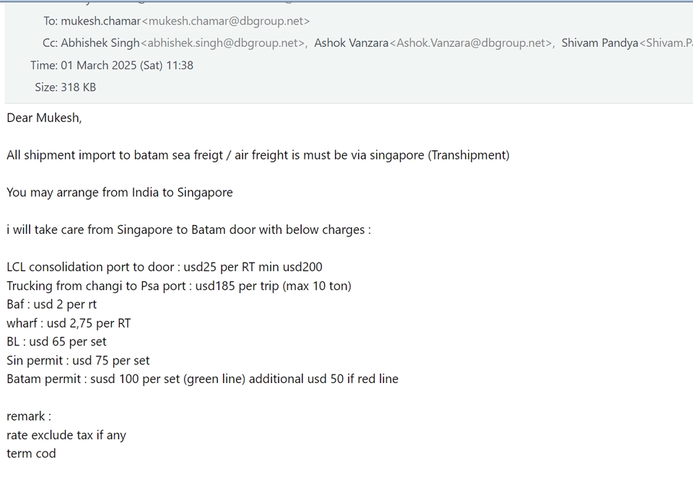Click the email time 01 March 2025
The width and height of the screenshot is (693, 492).
click(x=127, y=65)
